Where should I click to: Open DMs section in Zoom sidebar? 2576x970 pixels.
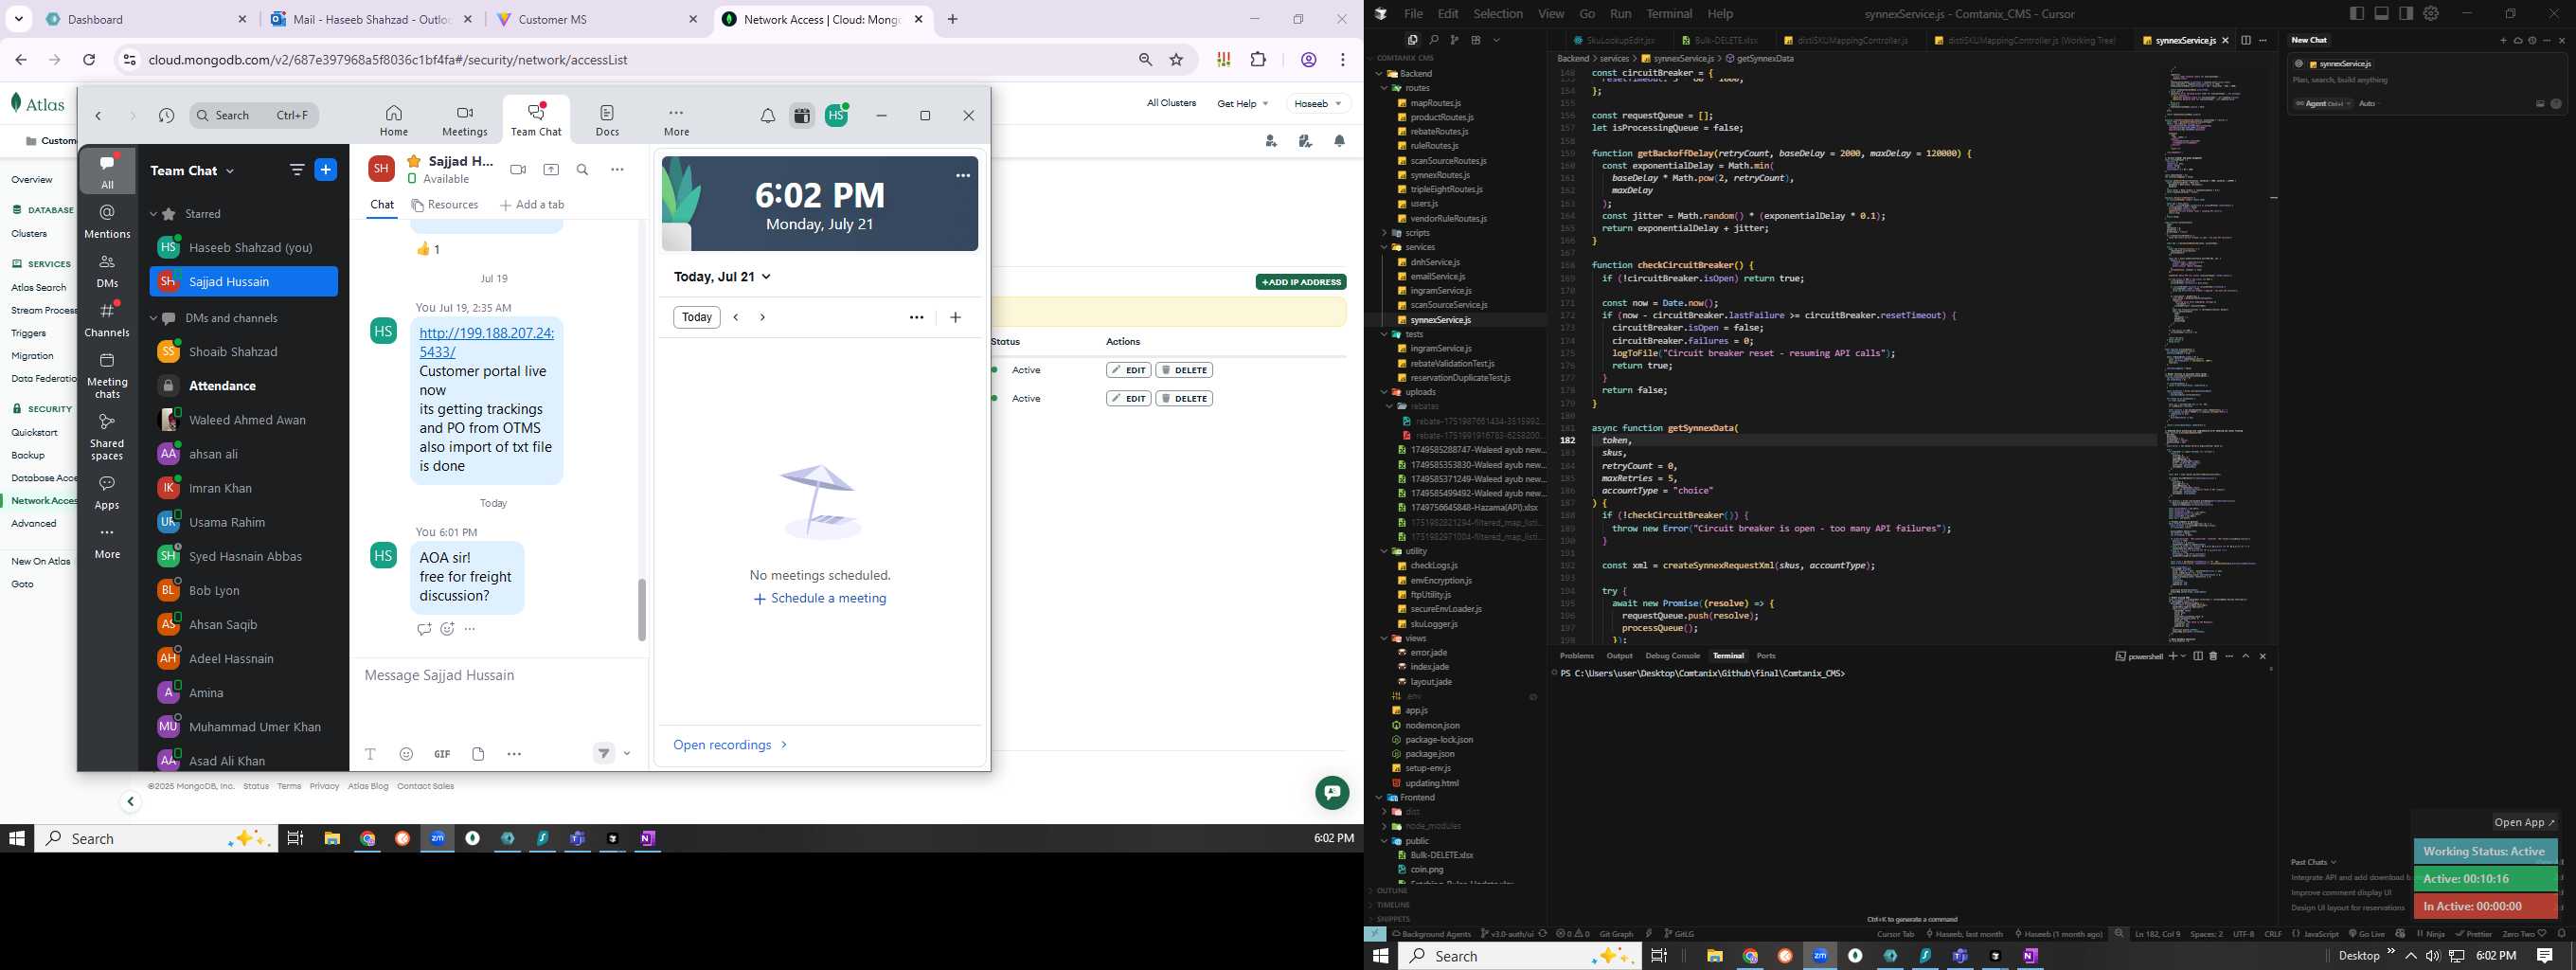(x=107, y=271)
